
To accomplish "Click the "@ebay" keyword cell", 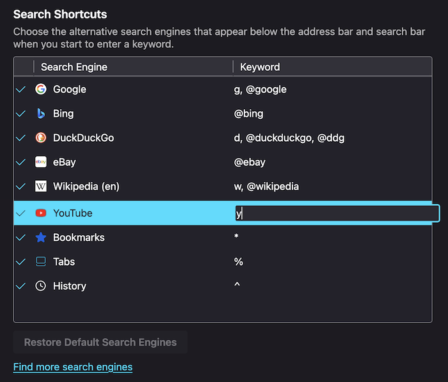I will (250, 162).
